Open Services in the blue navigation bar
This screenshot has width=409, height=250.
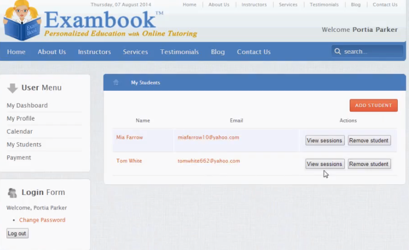135,52
